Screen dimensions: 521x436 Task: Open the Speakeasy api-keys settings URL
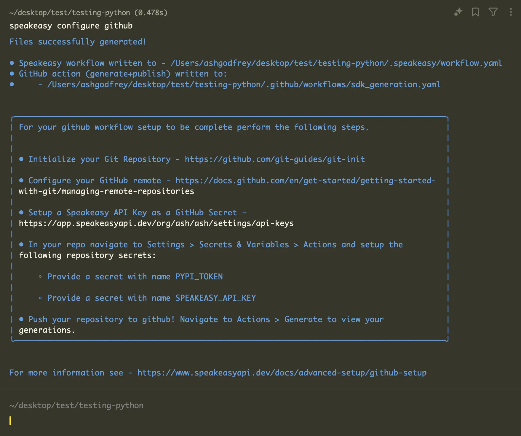click(x=156, y=223)
